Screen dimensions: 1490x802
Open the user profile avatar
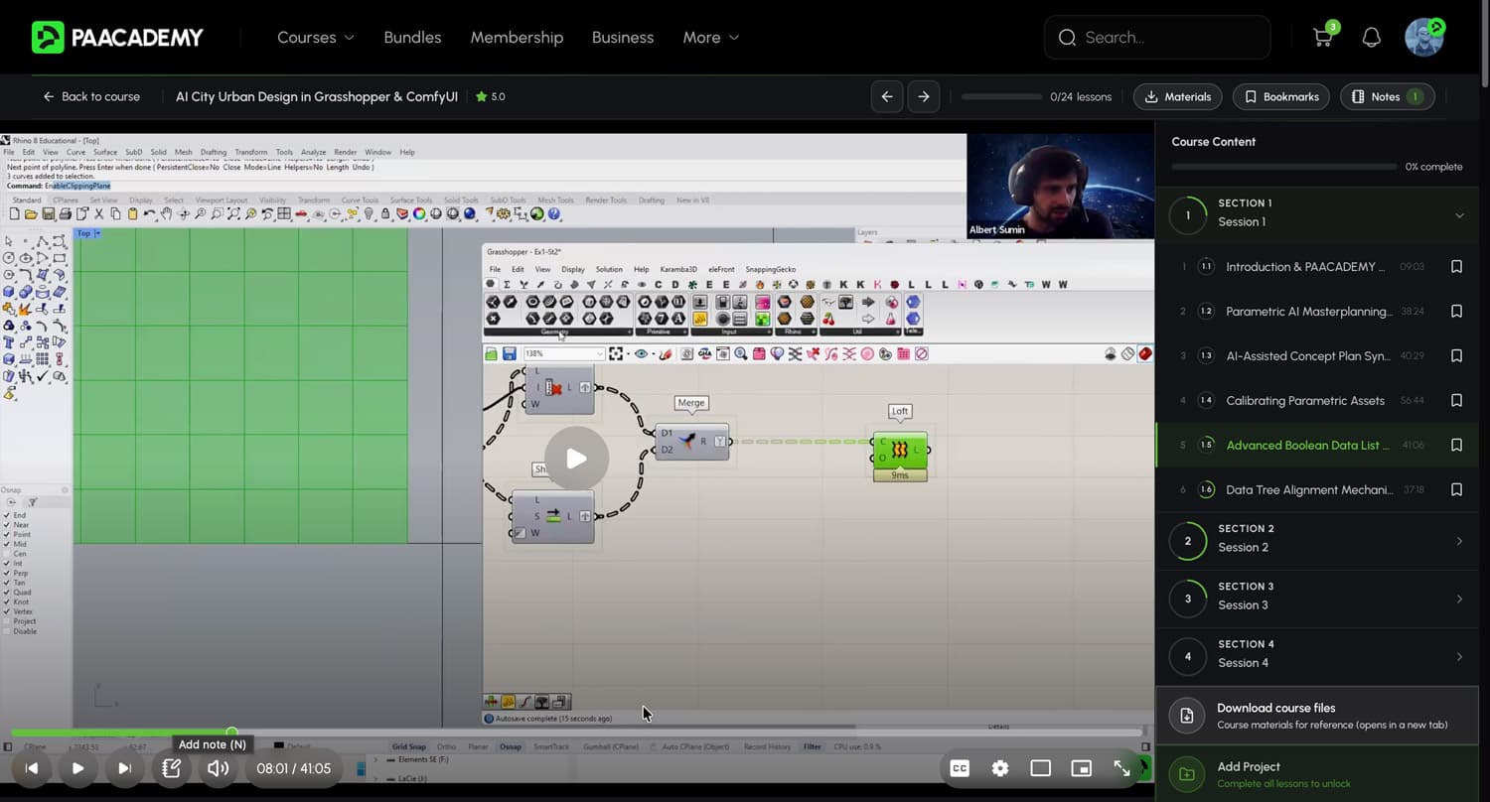point(1424,38)
